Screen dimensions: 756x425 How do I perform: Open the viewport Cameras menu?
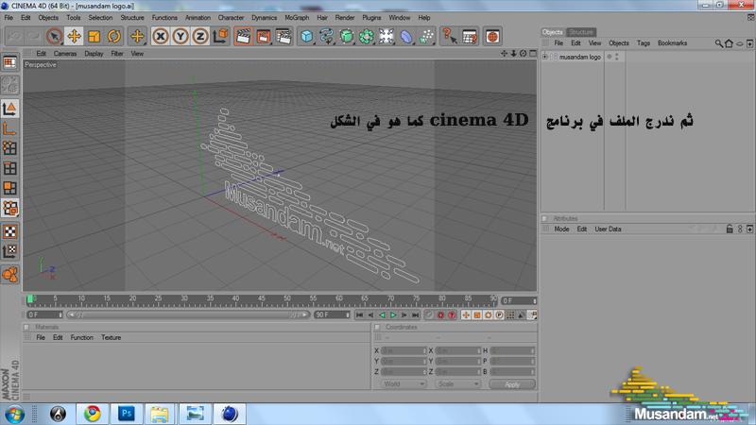pos(65,54)
